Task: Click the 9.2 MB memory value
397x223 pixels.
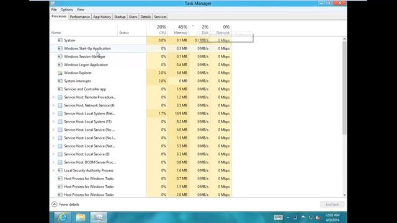Action: [182, 121]
